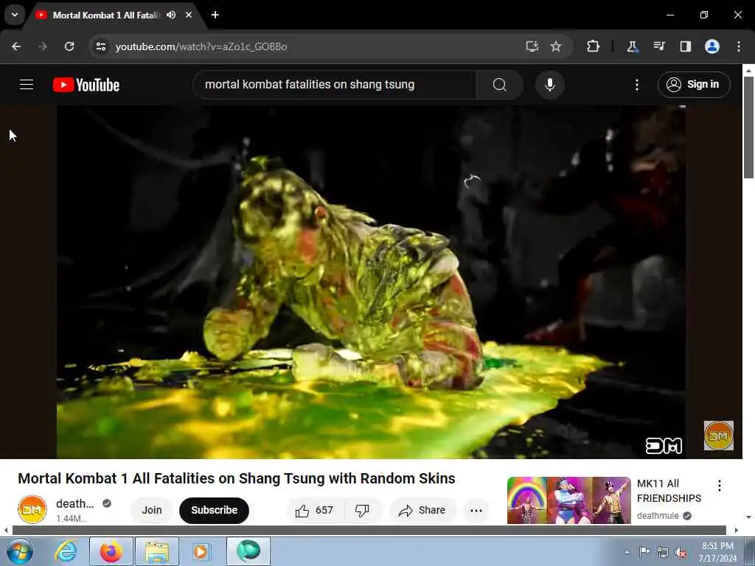This screenshot has width=755, height=566.
Task: Start voice search with microphone icon
Action: [x=549, y=85]
